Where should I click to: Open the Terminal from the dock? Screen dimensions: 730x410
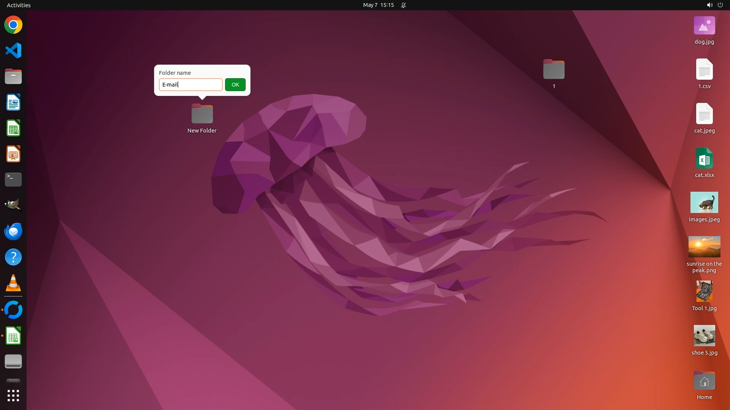click(13, 180)
